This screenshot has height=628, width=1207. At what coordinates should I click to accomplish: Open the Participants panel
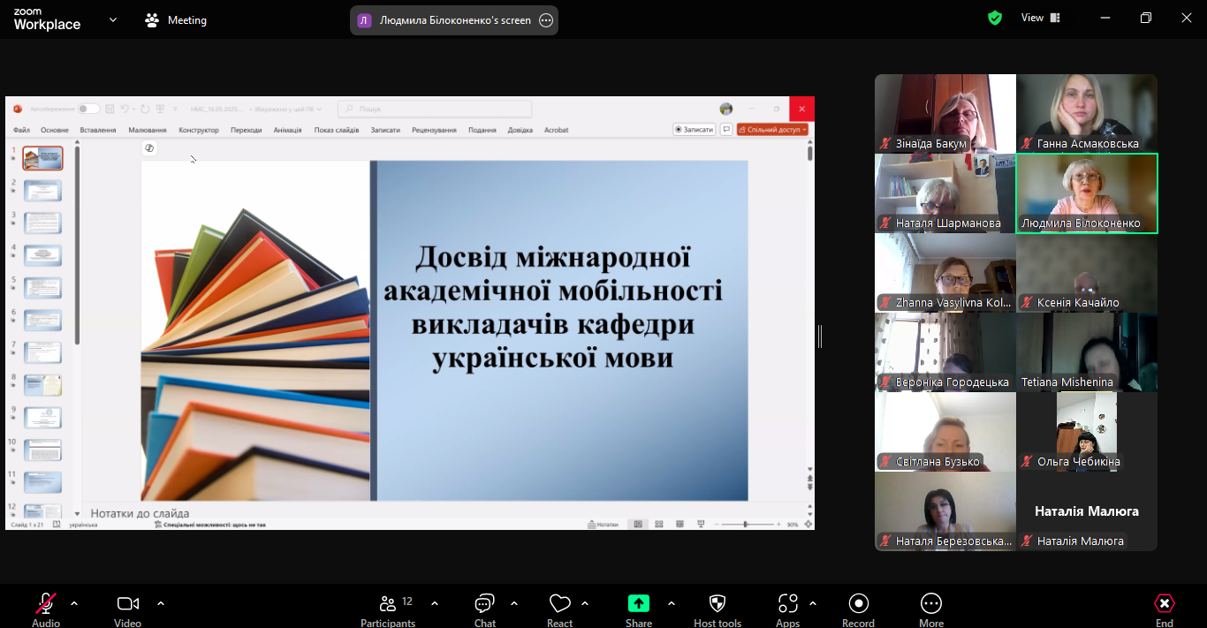point(388,604)
